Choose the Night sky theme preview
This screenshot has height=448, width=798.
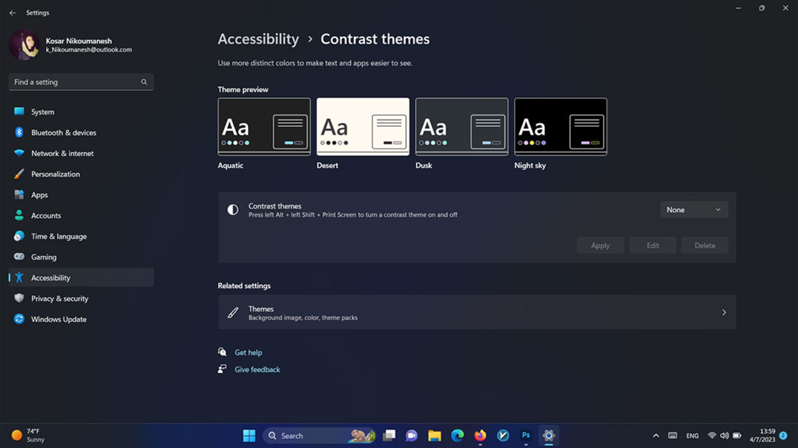coord(560,127)
